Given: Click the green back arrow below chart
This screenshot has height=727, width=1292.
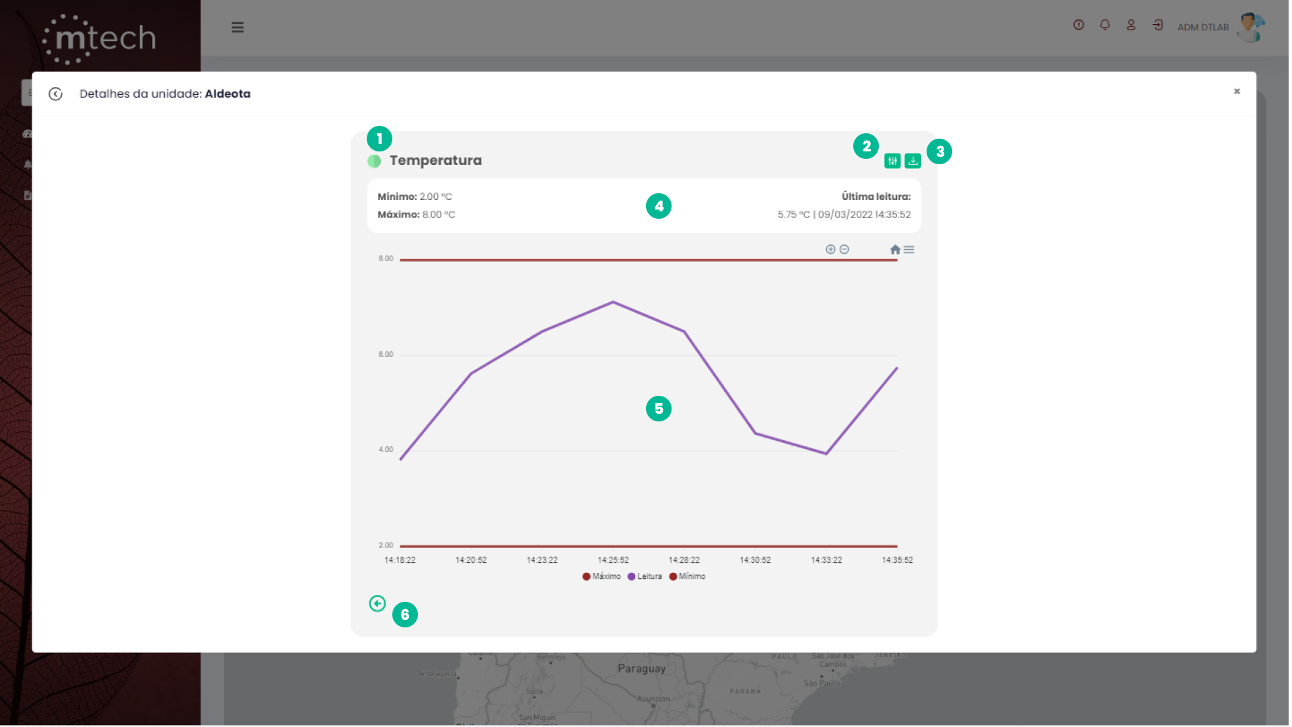Looking at the screenshot, I should click(378, 604).
